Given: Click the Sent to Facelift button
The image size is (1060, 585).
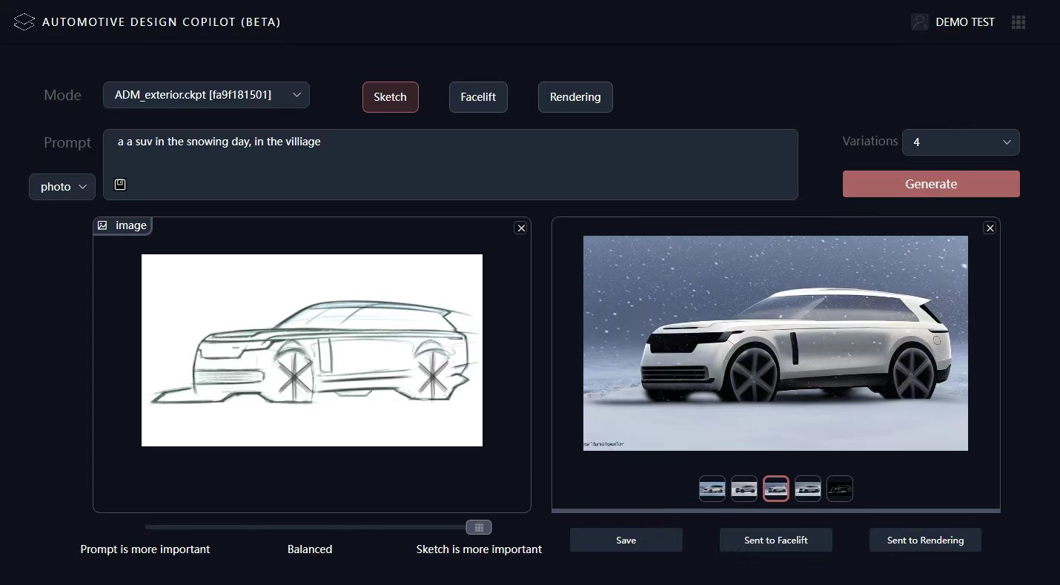Looking at the screenshot, I should click(775, 540).
